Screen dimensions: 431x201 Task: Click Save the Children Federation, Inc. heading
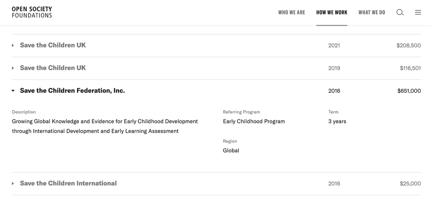(x=72, y=91)
